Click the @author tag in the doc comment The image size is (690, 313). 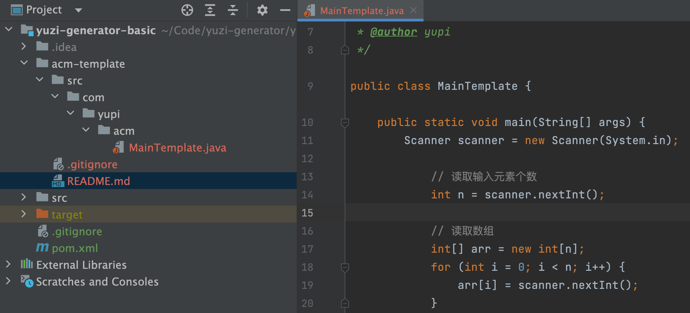(394, 32)
